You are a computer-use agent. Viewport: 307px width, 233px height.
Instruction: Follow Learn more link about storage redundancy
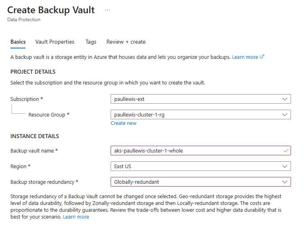click(76, 217)
